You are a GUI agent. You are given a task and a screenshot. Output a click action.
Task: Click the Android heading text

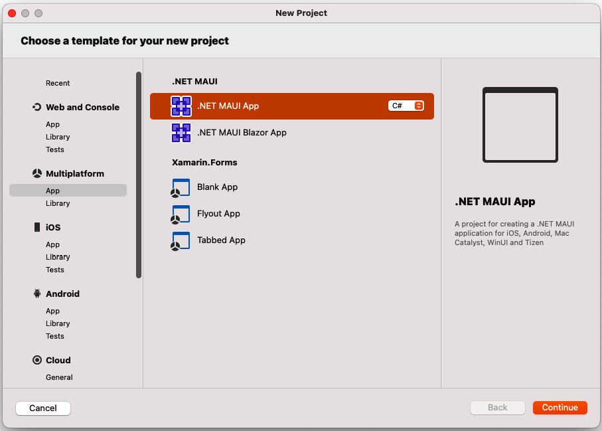click(x=62, y=294)
